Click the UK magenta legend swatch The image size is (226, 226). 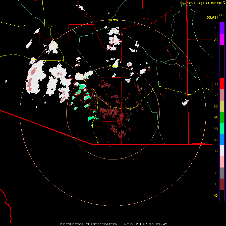coord(222,39)
